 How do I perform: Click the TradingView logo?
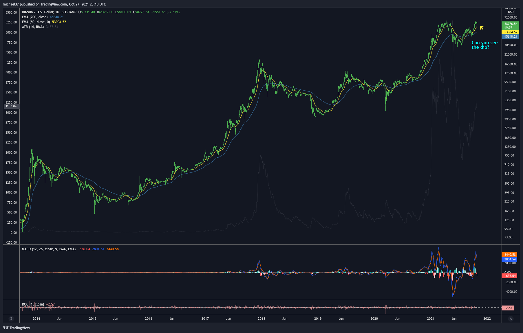point(17,328)
